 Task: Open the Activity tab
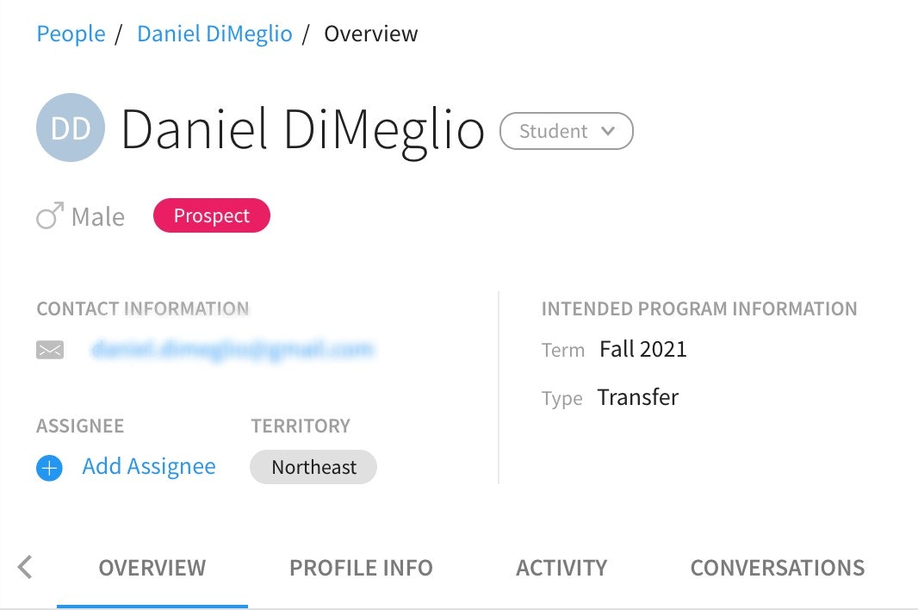pyautogui.click(x=561, y=567)
